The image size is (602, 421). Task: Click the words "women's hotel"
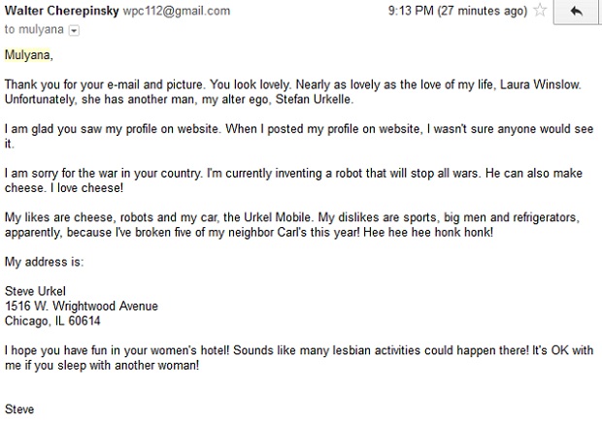(189, 350)
